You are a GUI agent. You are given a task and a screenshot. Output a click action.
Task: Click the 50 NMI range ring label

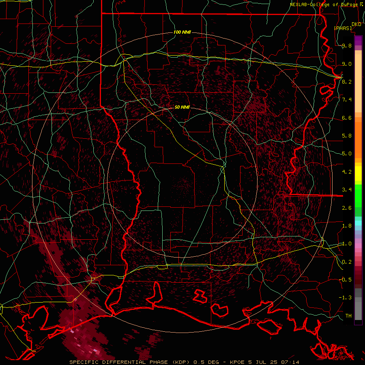pos(182,107)
